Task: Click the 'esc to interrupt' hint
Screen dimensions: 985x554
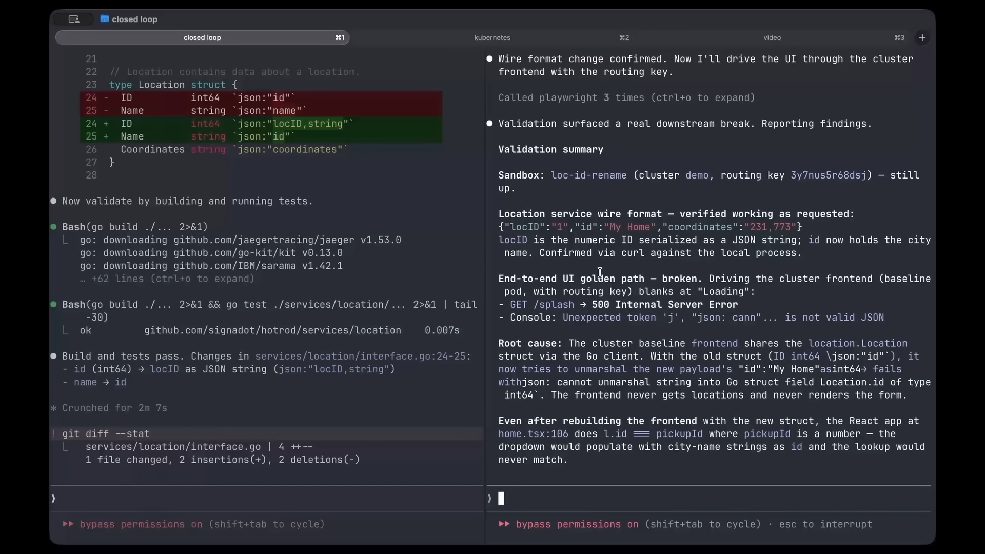Action: [825, 524]
